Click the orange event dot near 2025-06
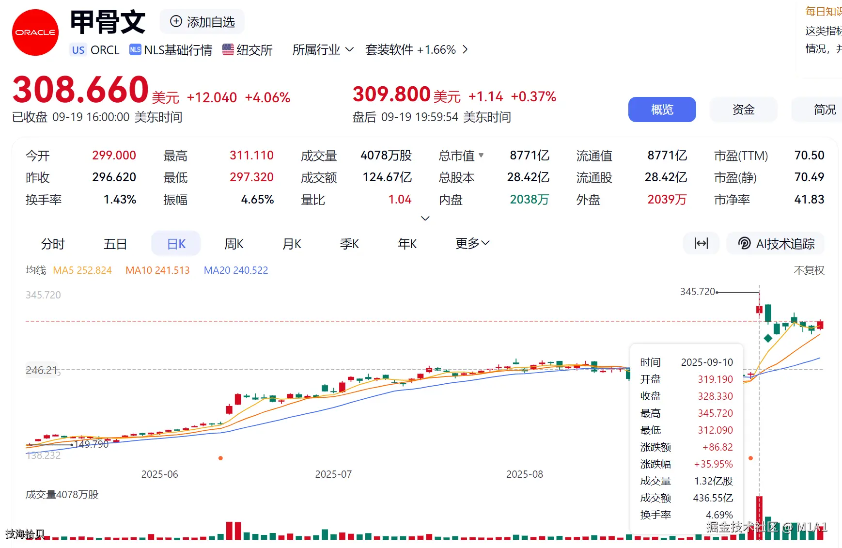842x548 pixels. click(x=220, y=458)
